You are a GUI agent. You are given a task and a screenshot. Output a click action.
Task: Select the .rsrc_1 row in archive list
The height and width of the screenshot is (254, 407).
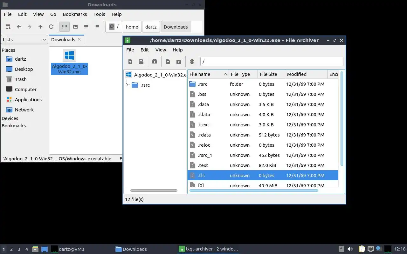[x=263, y=155]
